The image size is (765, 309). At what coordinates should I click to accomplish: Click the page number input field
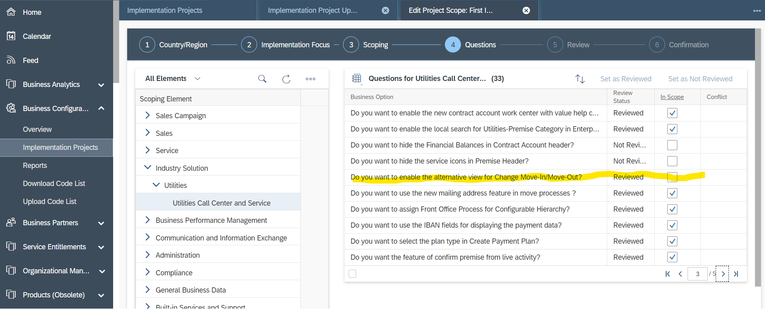click(x=698, y=274)
